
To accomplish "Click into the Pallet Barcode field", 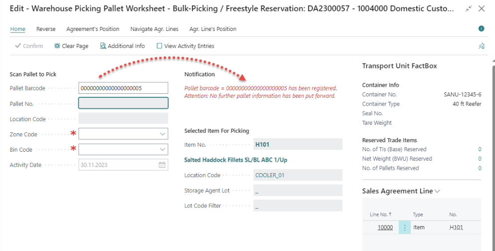I will [x=123, y=88].
